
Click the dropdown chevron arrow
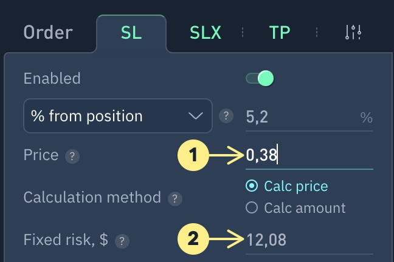pos(196,116)
